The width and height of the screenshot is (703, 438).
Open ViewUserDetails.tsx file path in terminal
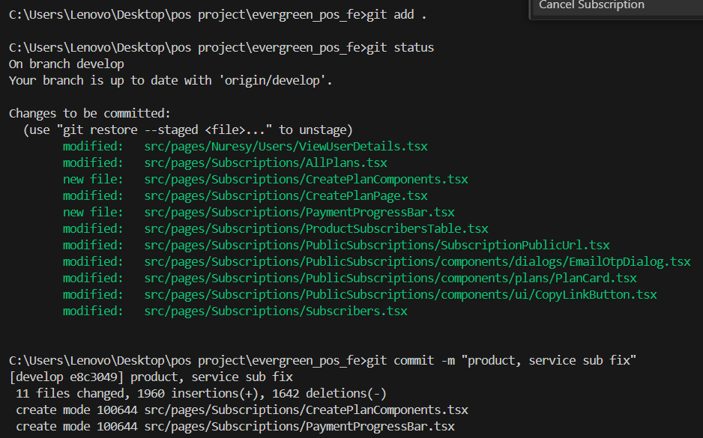point(286,147)
